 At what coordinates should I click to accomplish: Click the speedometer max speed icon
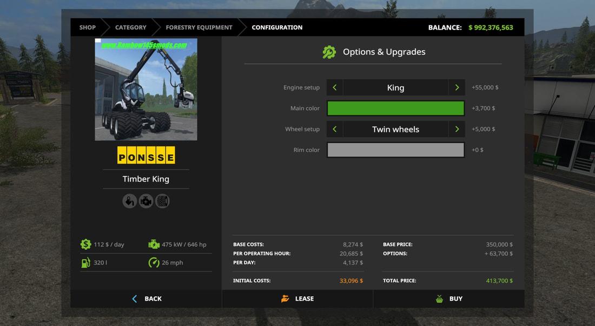click(154, 263)
